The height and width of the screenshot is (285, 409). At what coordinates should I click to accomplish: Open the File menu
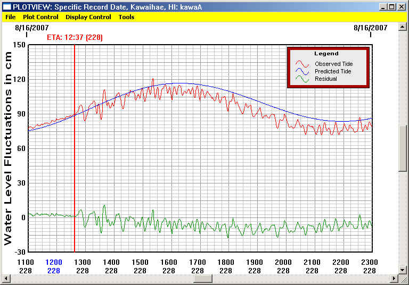click(11, 17)
